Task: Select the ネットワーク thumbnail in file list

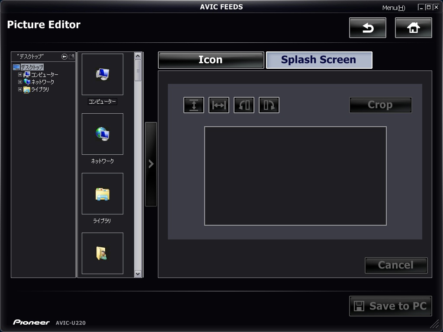Action: [103, 134]
